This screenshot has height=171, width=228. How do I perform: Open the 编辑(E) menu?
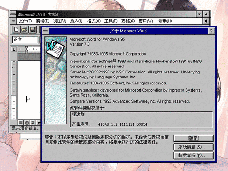tap(42, 21)
